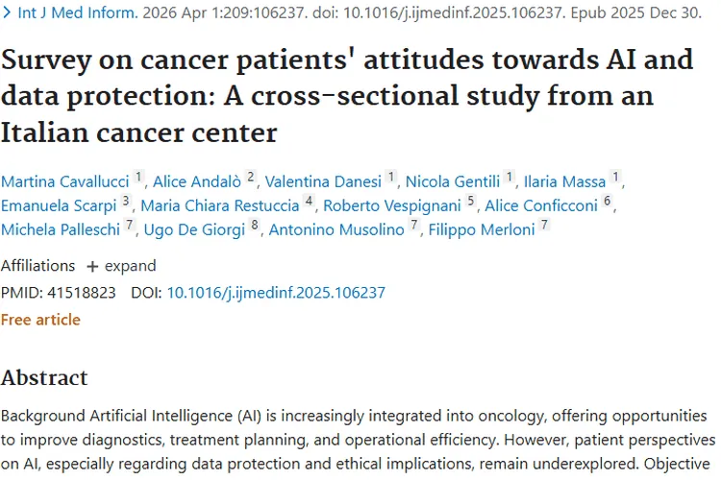Open author Martina Cavallucci's page
Image resolution: width=721 pixels, height=480 pixels.
[64, 181]
